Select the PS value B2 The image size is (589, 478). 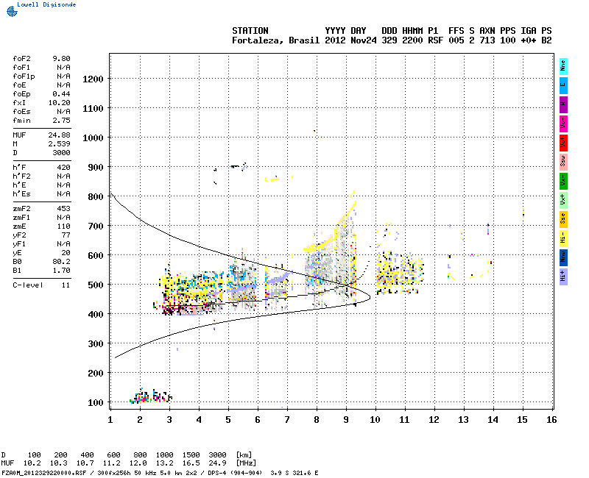coord(546,40)
